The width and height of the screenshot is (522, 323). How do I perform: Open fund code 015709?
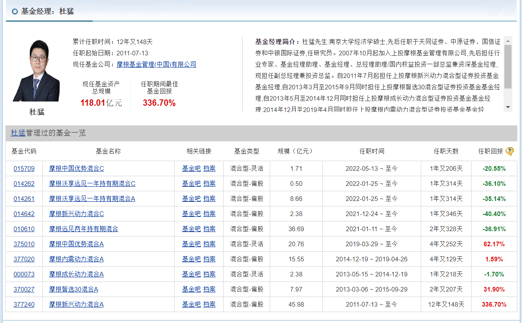click(24, 169)
